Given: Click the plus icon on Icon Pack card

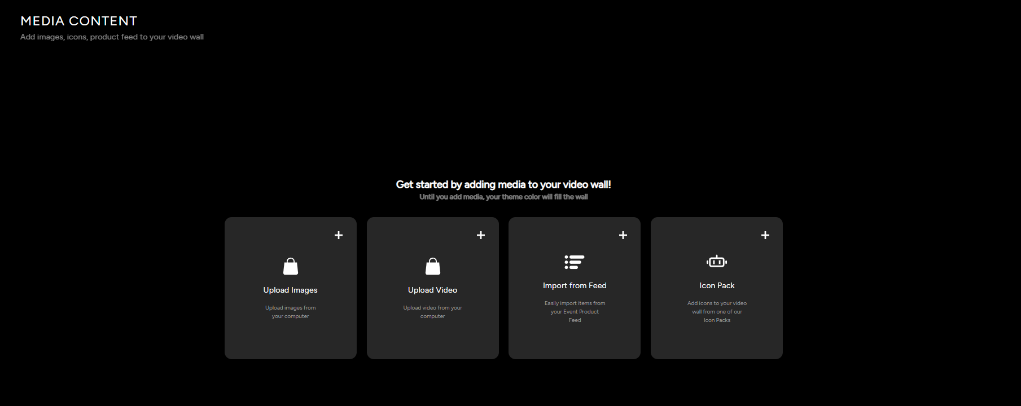Looking at the screenshot, I should [x=765, y=235].
